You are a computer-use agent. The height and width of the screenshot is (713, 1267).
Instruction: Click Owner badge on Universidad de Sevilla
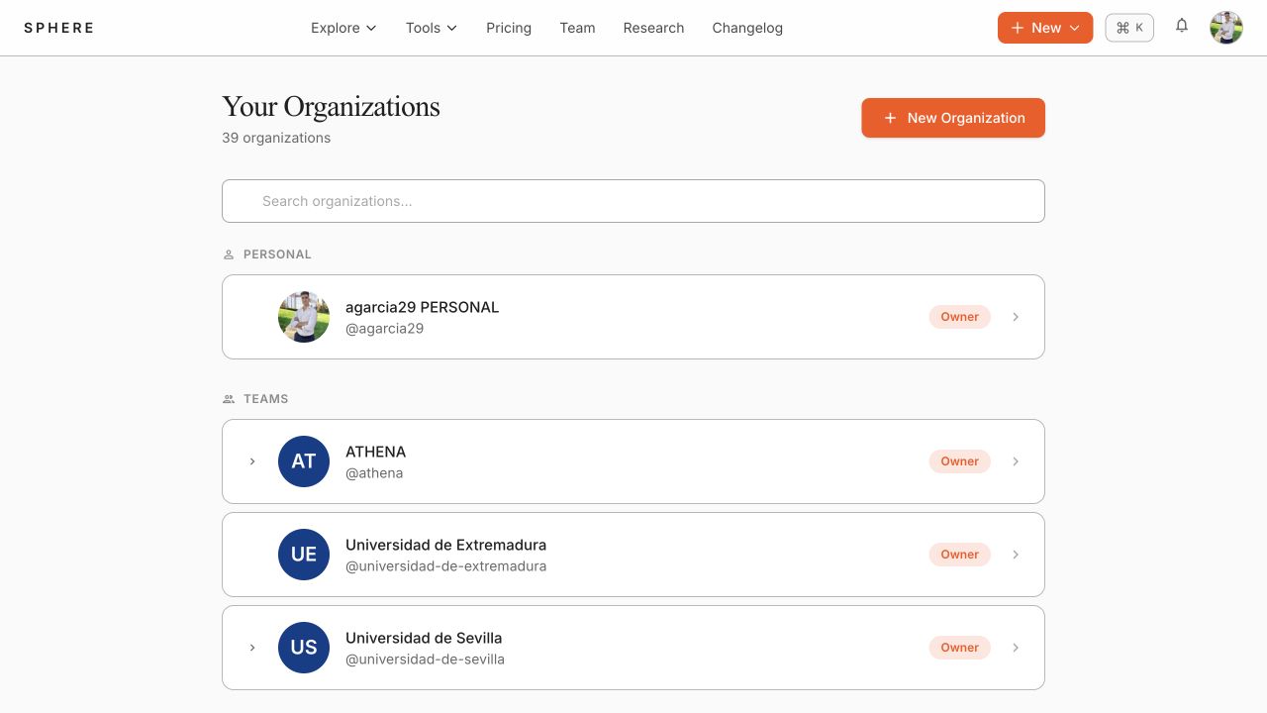coord(959,648)
